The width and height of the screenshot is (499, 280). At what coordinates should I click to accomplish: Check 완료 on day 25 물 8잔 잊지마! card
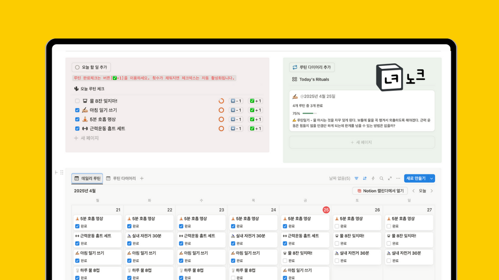[x=285, y=261]
